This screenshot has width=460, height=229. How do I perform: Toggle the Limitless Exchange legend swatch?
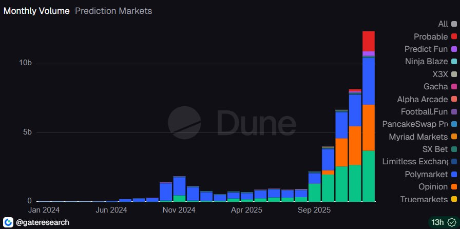454,162
